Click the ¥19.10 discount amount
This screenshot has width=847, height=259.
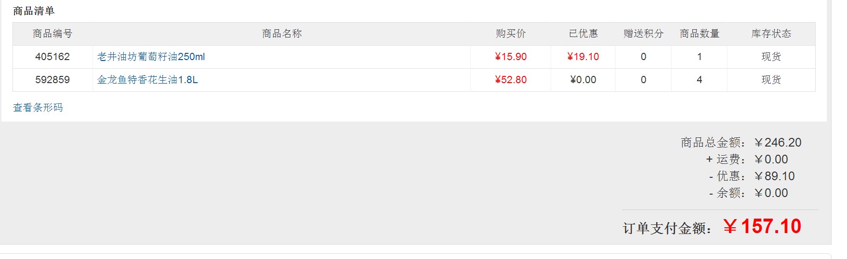click(583, 57)
